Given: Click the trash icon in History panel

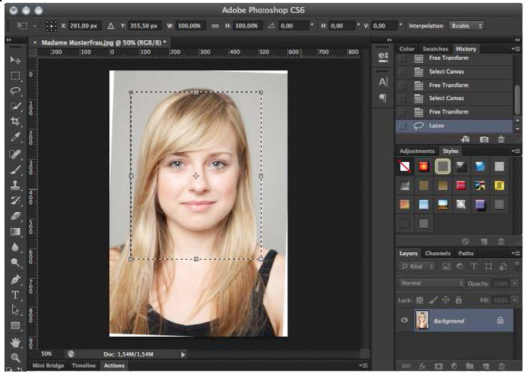Looking at the screenshot, I should click(501, 139).
